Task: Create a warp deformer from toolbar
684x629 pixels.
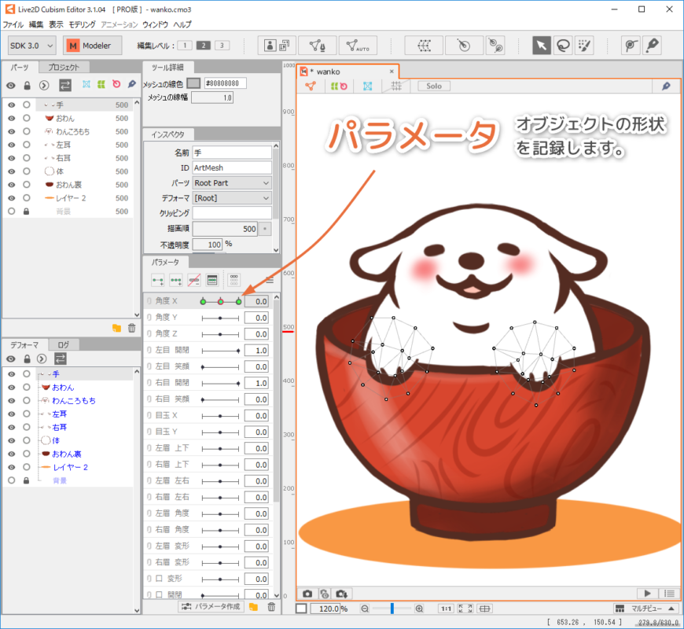Action: (424, 46)
